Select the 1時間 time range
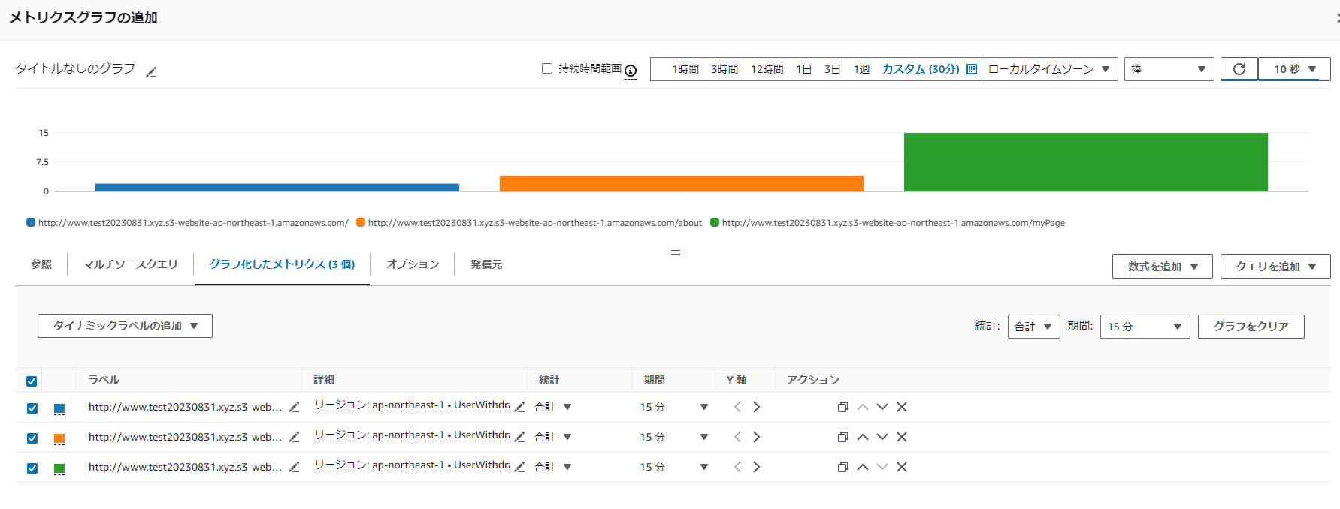The height and width of the screenshot is (509, 1340). click(x=685, y=69)
